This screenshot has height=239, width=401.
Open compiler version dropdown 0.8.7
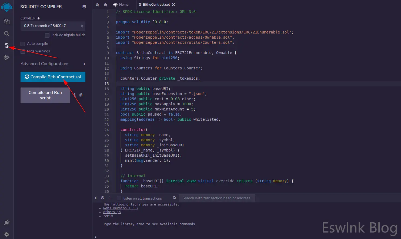[53, 26]
